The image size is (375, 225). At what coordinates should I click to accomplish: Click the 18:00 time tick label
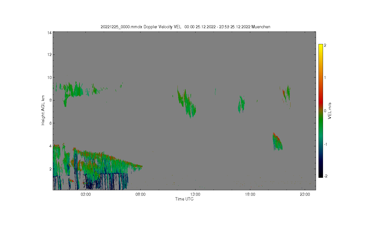pos(250,194)
